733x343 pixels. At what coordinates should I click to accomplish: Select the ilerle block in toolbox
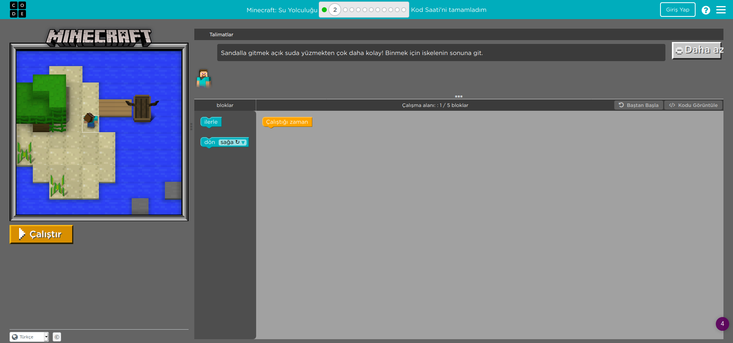coord(211,122)
